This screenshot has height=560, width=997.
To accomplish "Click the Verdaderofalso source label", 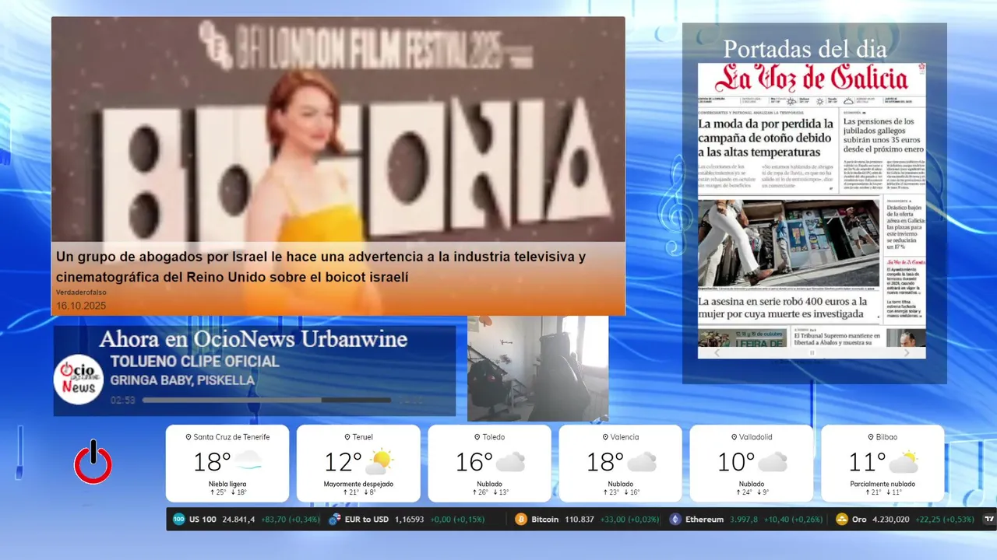I will pyautogui.click(x=81, y=292).
